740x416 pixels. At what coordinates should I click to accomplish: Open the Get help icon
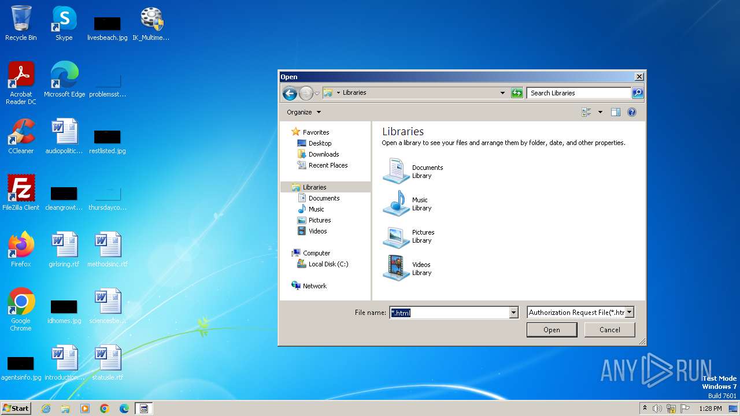point(632,112)
